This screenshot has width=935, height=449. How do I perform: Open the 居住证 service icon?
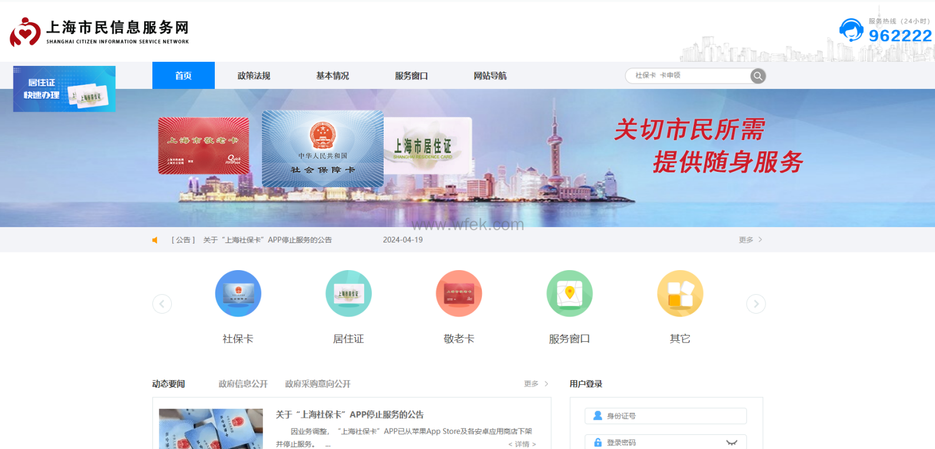pos(348,294)
